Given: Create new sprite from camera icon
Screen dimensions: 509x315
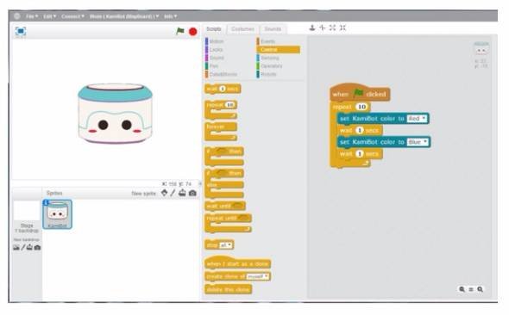Looking at the screenshot, I should pos(192,194).
